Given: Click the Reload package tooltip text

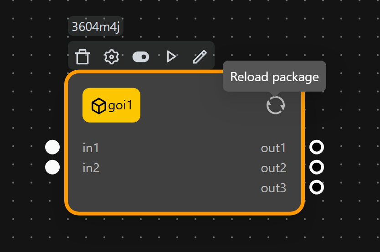Looking at the screenshot, I should tap(274, 77).
